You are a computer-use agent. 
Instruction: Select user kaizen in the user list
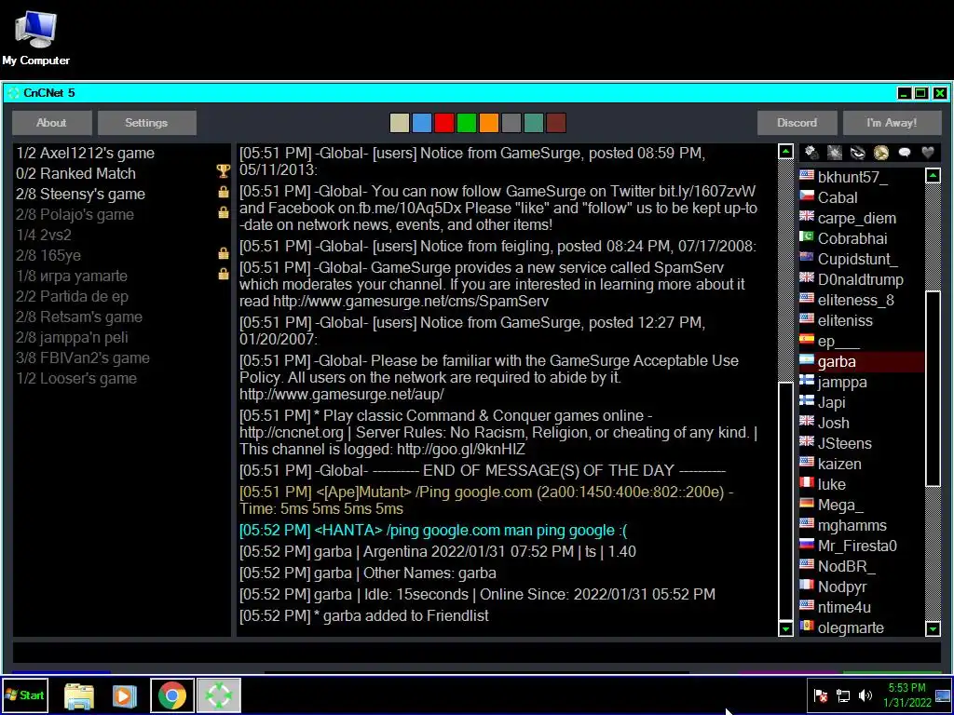pyautogui.click(x=861, y=464)
